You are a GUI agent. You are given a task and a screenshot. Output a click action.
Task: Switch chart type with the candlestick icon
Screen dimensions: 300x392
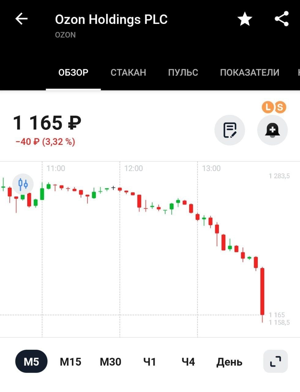point(23,184)
